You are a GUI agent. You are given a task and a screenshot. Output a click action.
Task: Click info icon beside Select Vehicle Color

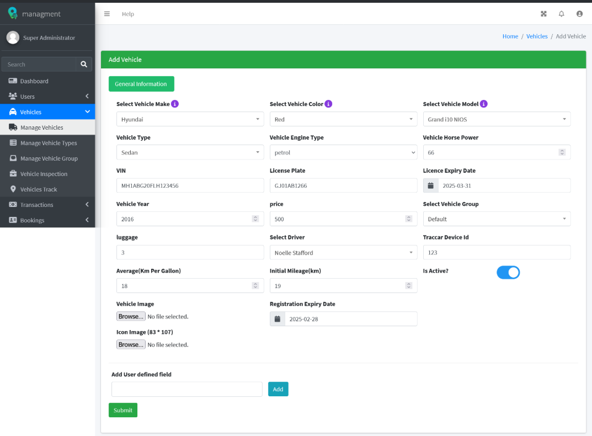click(328, 104)
